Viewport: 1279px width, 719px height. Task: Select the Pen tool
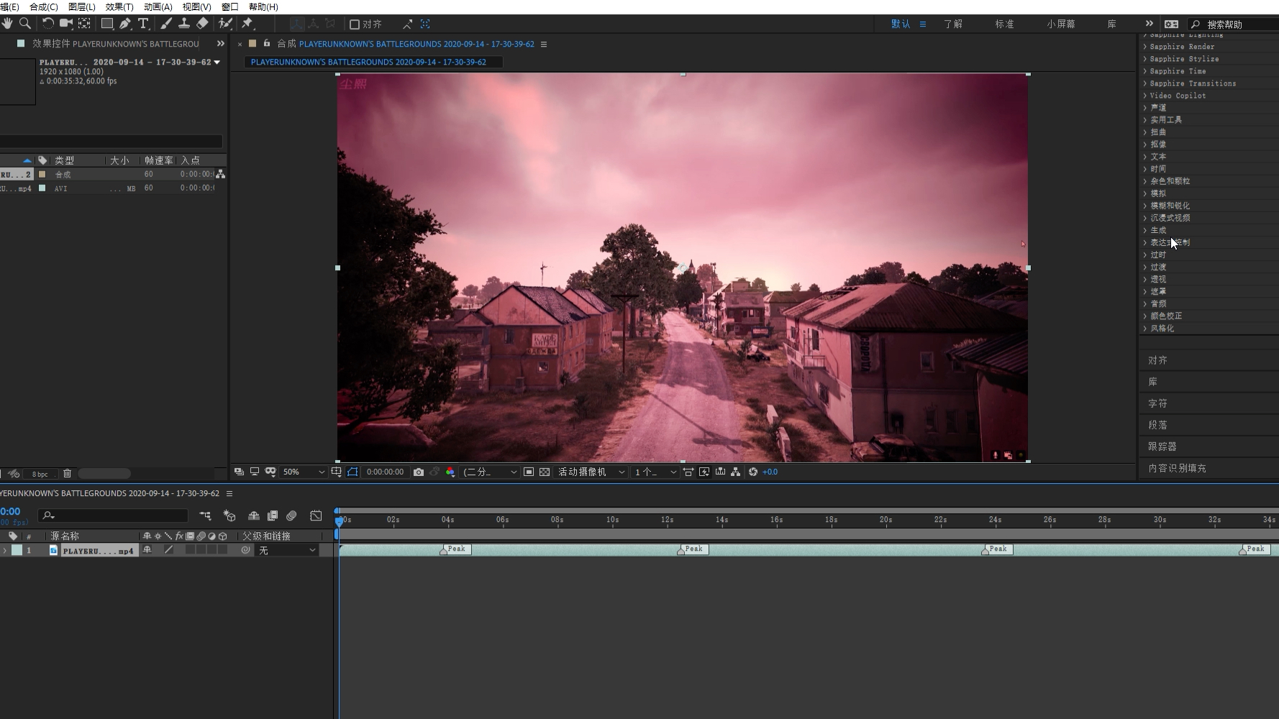tap(125, 24)
